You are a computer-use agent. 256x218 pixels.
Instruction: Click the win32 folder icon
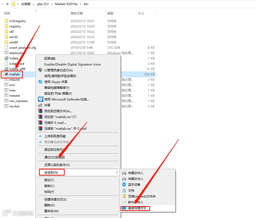click(6, 37)
